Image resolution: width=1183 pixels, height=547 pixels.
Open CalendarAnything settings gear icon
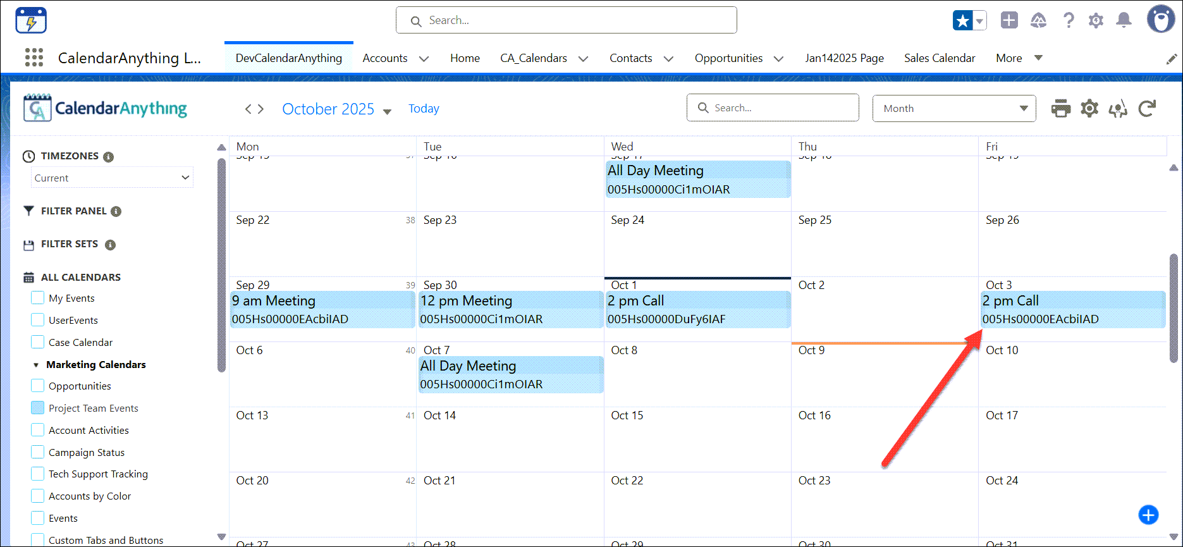click(x=1089, y=109)
